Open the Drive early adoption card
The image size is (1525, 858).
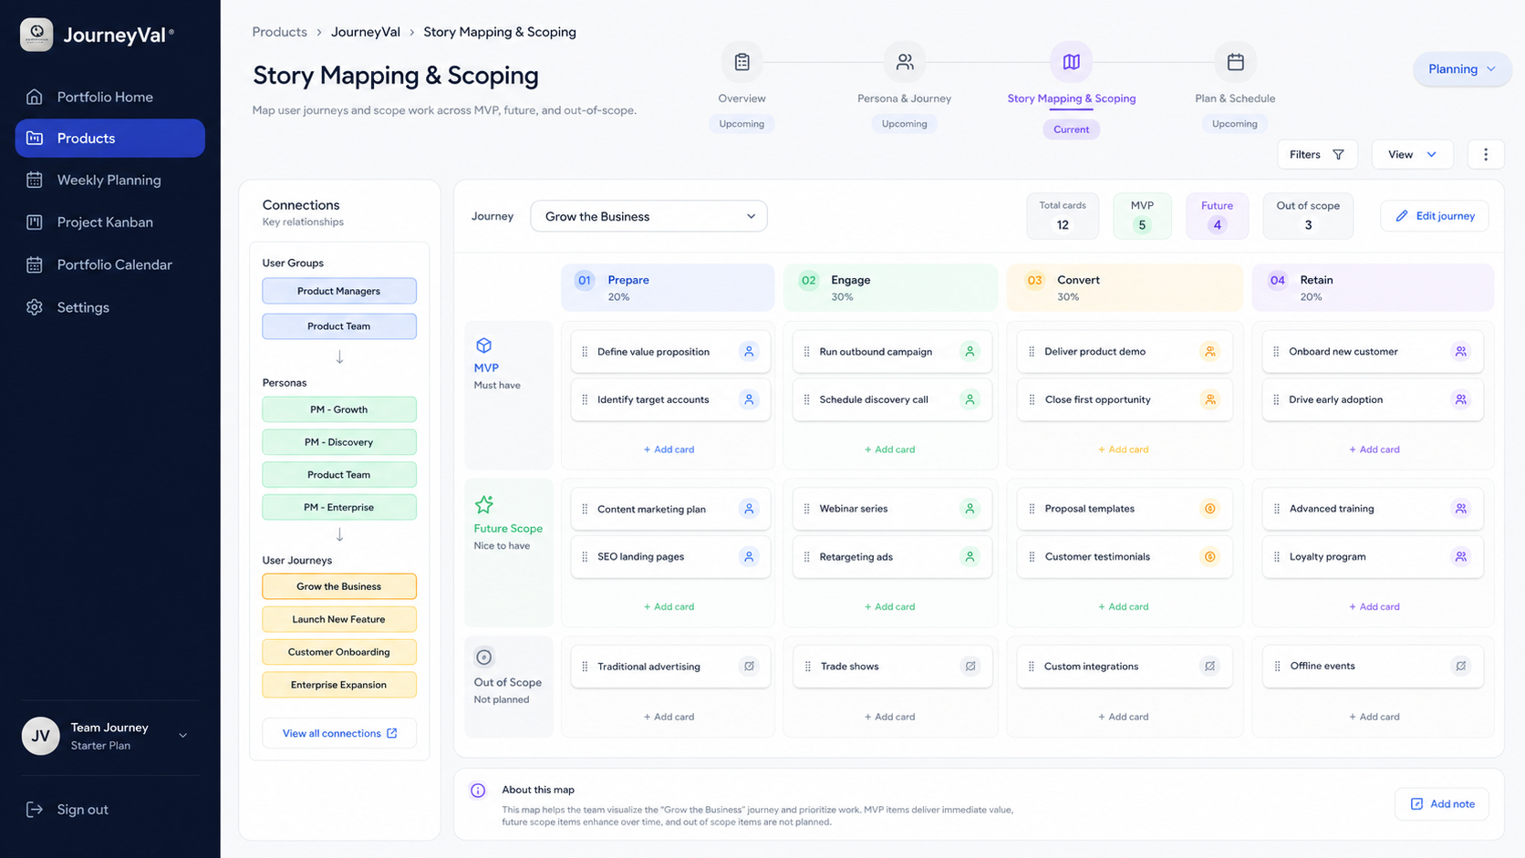[1373, 399]
